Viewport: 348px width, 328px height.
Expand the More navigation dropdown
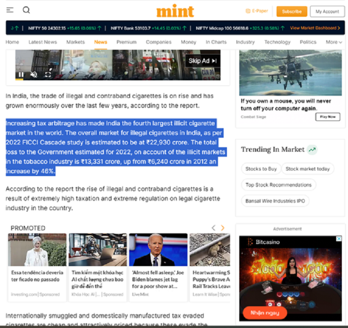point(334,42)
